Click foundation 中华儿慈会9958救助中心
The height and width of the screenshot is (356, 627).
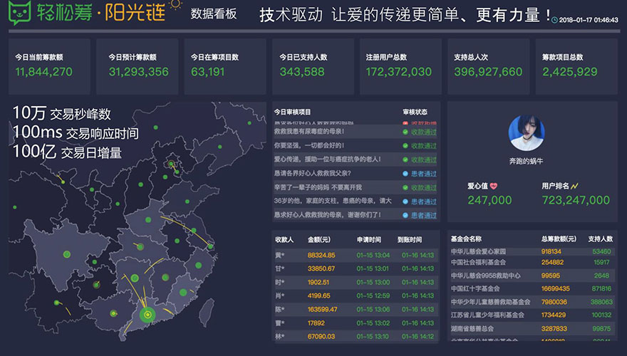[486, 276]
